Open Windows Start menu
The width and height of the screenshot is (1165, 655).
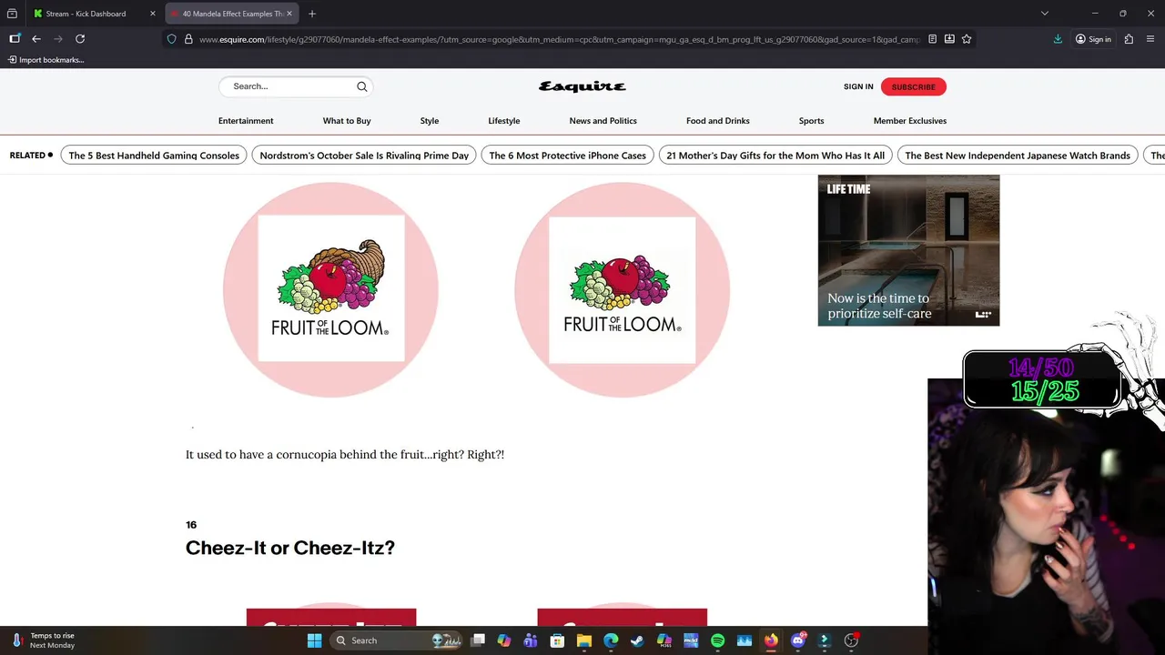click(314, 640)
